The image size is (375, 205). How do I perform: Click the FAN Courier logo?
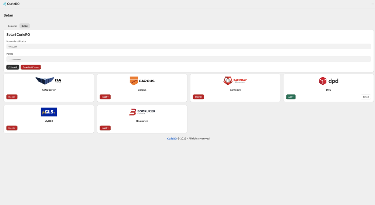[x=48, y=81]
